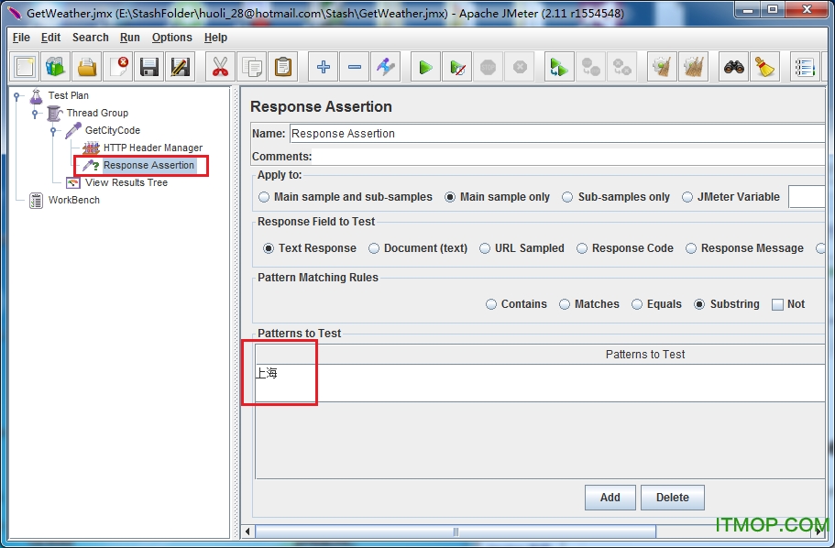835x548 pixels.
Task: Enable the Not checkbox
Action: point(778,304)
